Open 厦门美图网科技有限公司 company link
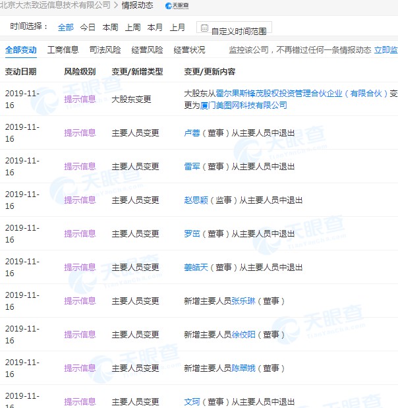 point(244,105)
